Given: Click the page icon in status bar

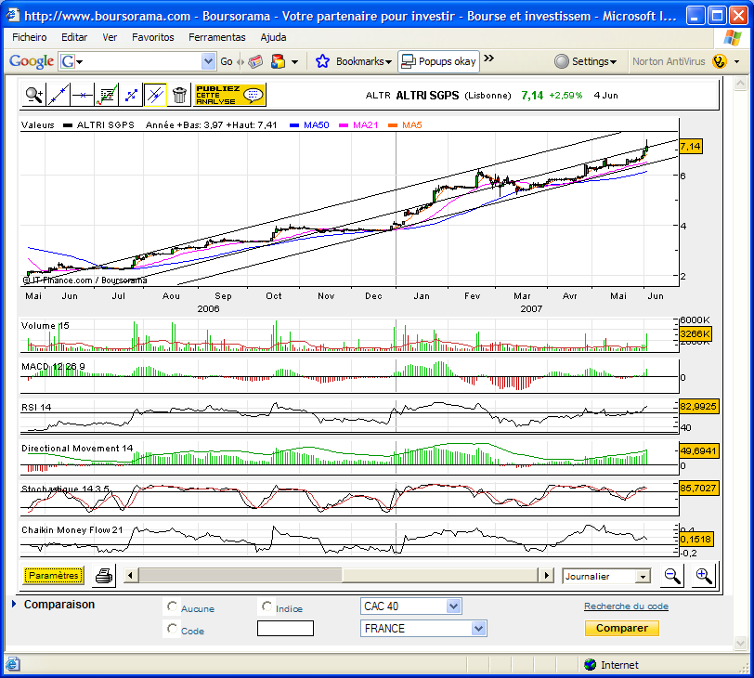Looking at the screenshot, I should click(x=12, y=665).
